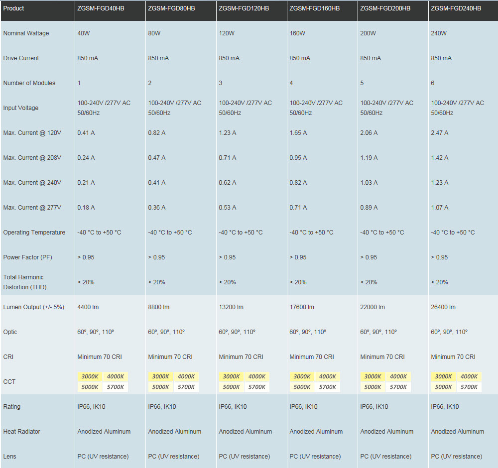Image resolution: width=498 pixels, height=468 pixels.
Task: Click the 200W nominal wattage cell
Action: coord(368,33)
